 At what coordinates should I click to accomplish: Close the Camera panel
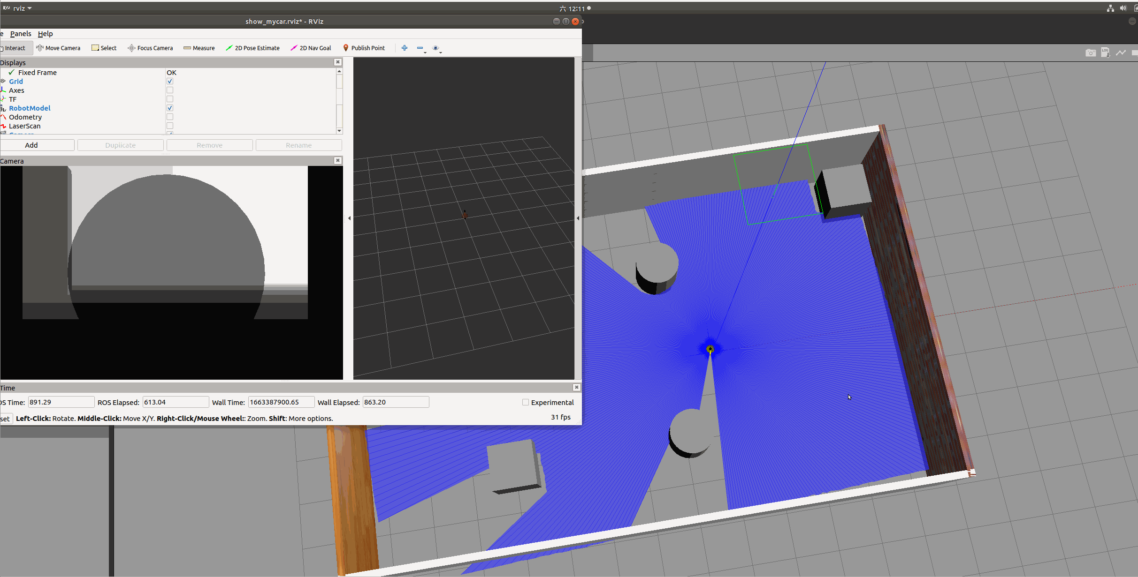(337, 161)
